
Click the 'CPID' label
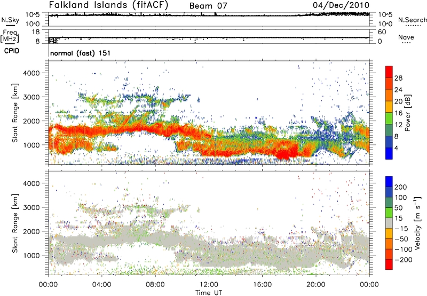(x=12, y=51)
